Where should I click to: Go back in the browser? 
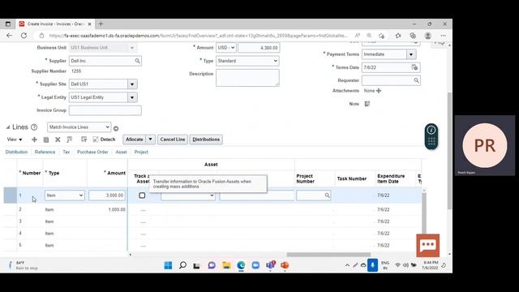(9, 36)
